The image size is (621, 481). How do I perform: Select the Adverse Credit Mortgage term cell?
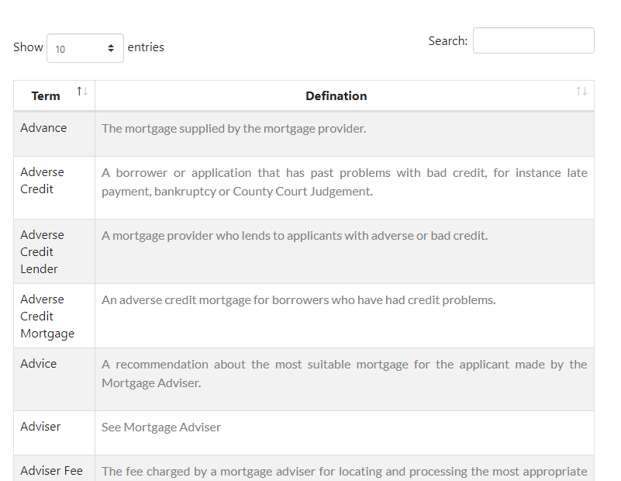click(x=54, y=316)
